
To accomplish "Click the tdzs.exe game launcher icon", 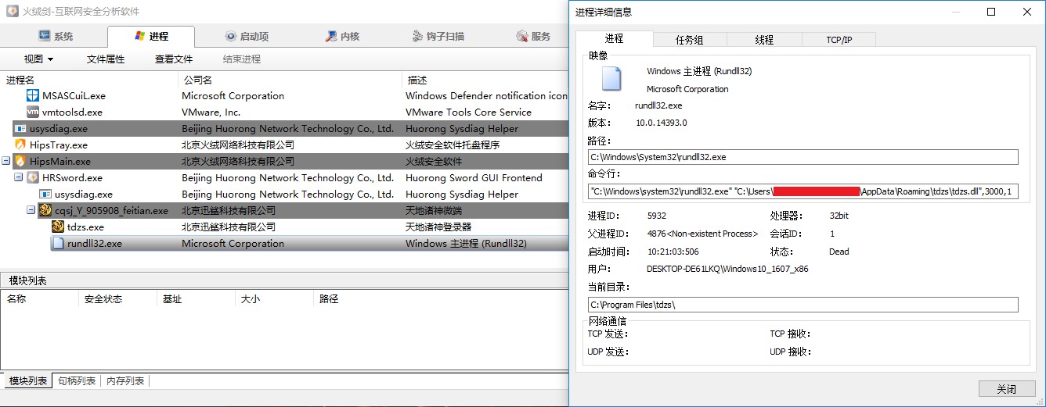I will pos(58,227).
